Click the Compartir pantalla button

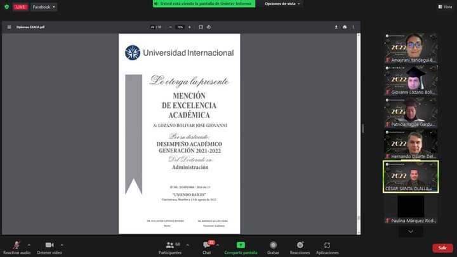241,247
